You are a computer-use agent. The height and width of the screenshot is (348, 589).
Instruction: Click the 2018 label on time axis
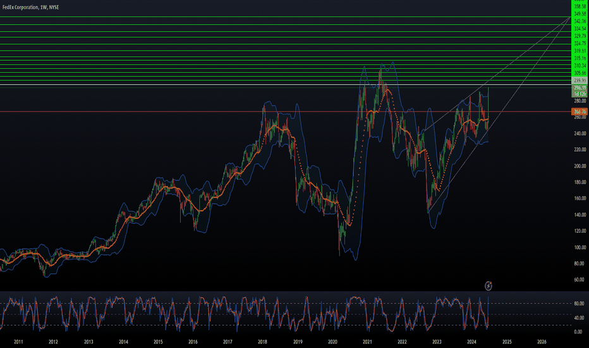pos(262,342)
